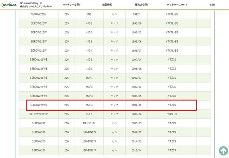Select the 1995/06 date cell
Image resolution: width=229 pixels, height=158 pixels.
tap(137, 42)
